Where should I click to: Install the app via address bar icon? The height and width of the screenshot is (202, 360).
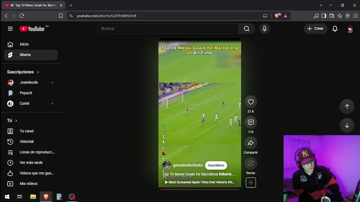pos(265,16)
